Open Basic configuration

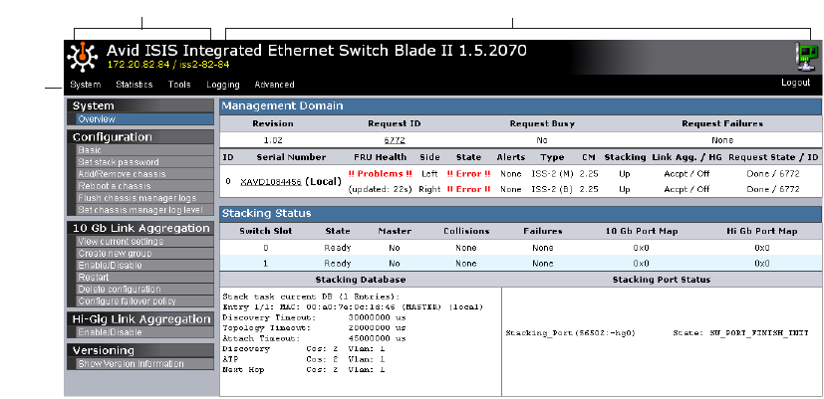pos(144,150)
